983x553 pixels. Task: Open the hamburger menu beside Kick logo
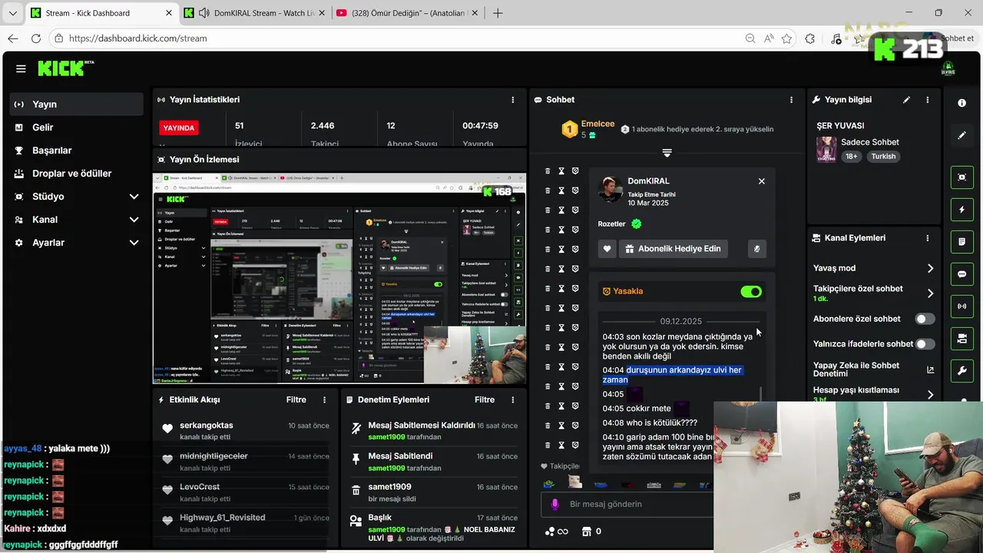point(21,68)
